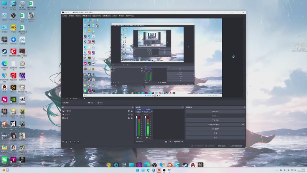The height and width of the screenshot is (173, 307).
Task: Open Mic/Aux channel dropdown arrow
Action: point(152,112)
